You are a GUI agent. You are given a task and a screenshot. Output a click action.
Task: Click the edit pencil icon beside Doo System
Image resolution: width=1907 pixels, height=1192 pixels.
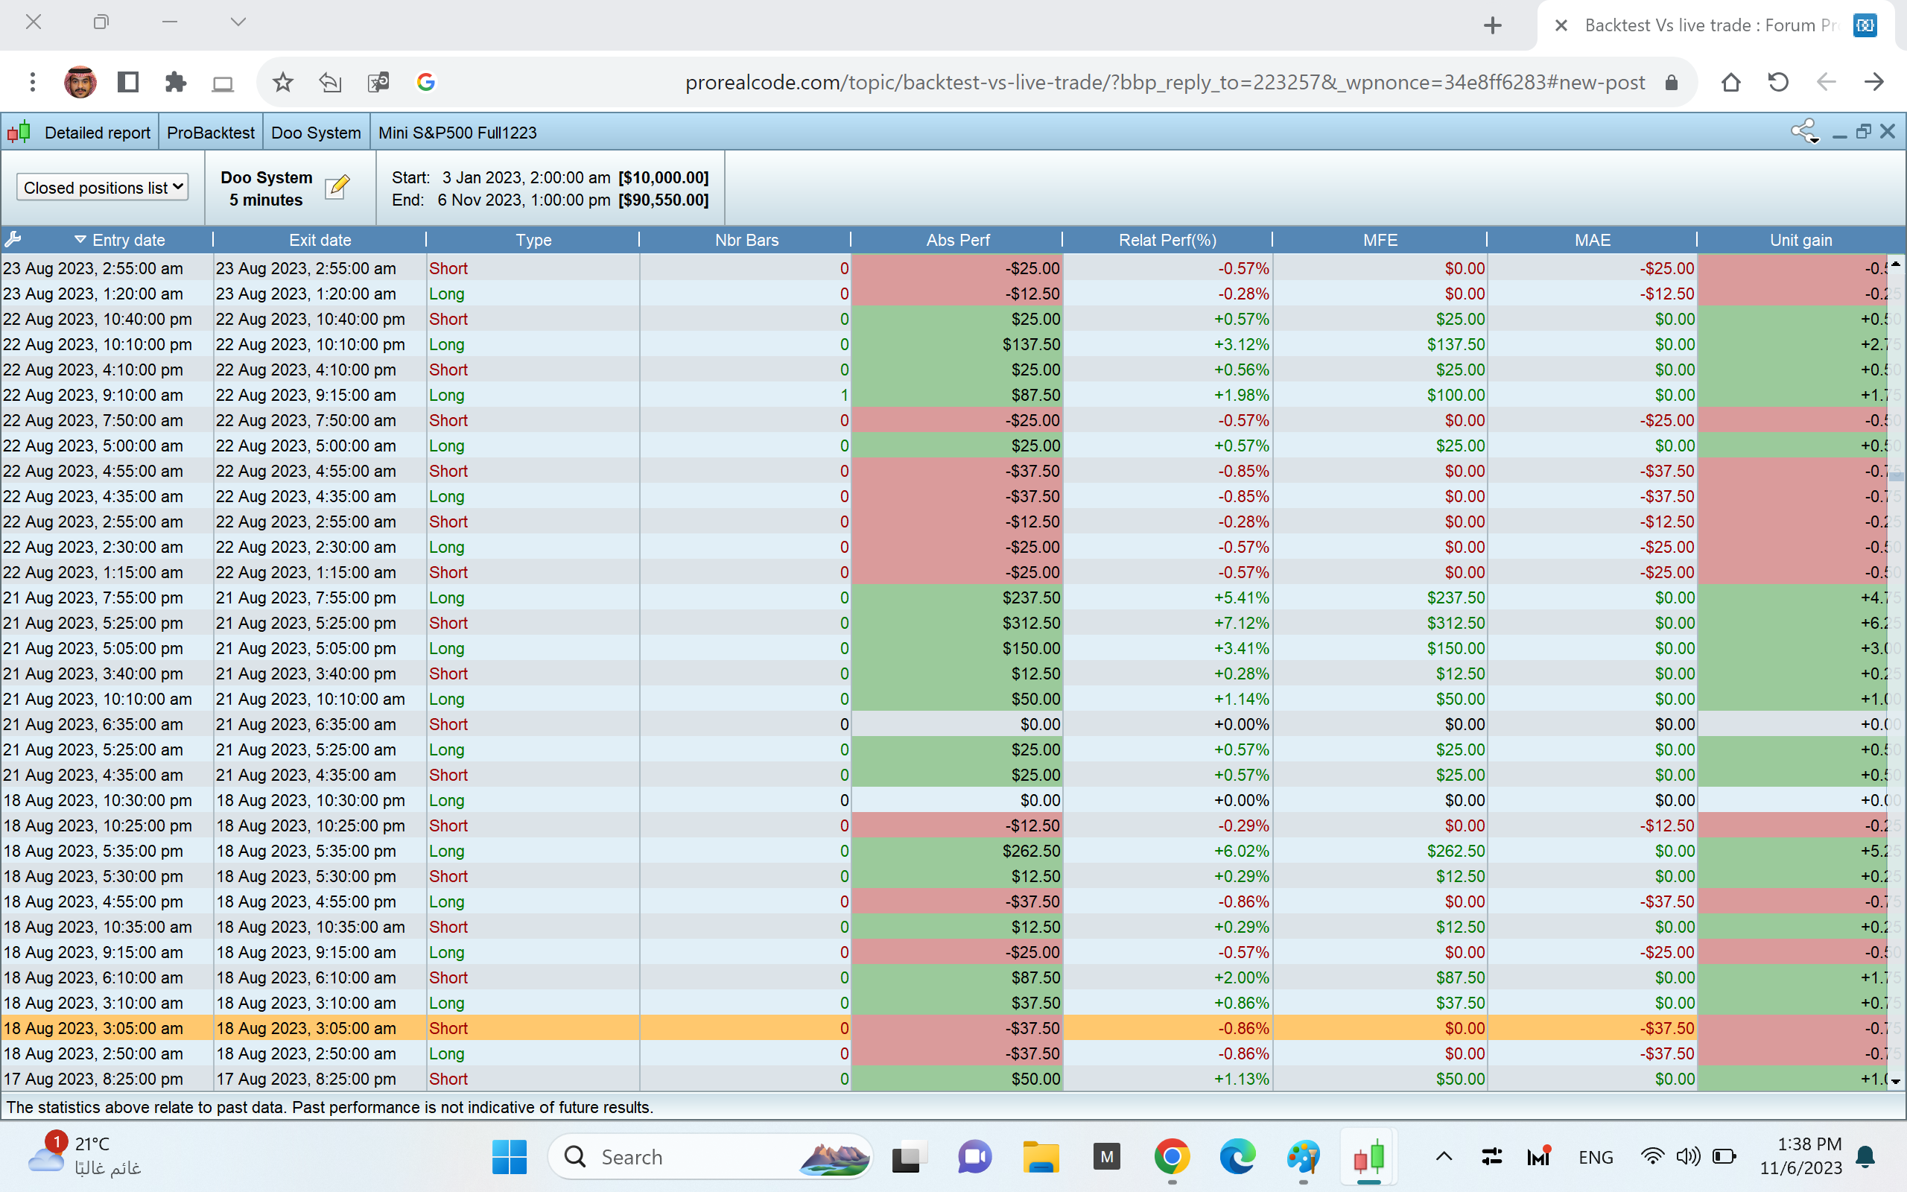337,187
